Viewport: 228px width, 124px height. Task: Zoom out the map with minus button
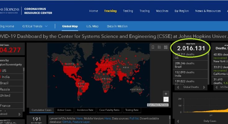[x=166, y=99]
